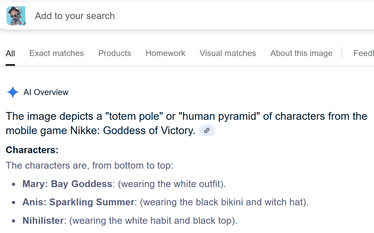The height and width of the screenshot is (233, 374).
Task: Open the About this image tab
Action: 301,53
